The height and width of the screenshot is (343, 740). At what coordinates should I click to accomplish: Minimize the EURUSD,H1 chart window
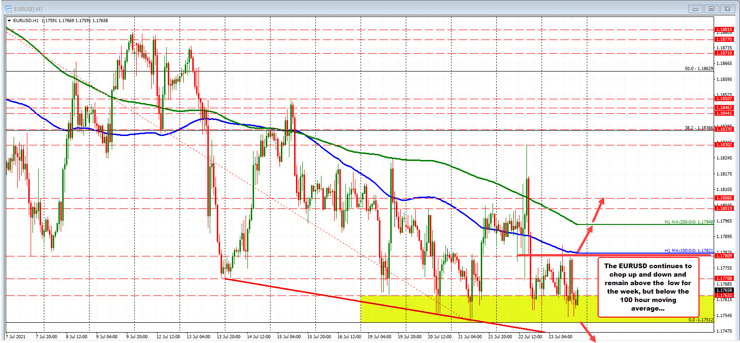[x=695, y=8]
